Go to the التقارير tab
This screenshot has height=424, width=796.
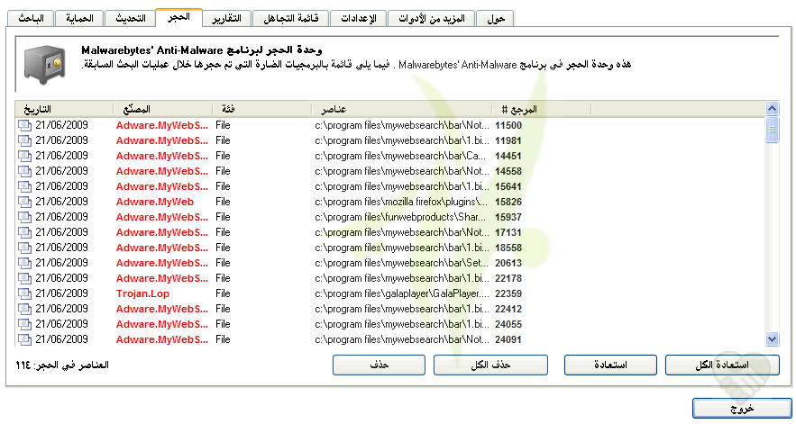226,19
